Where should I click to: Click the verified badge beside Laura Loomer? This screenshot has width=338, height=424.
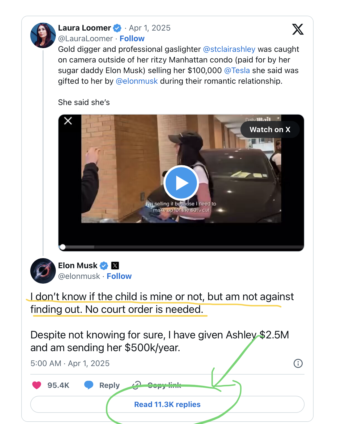point(117,28)
